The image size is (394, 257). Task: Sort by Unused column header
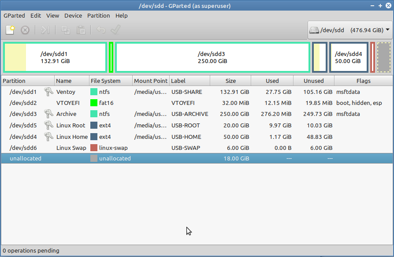[x=314, y=81]
